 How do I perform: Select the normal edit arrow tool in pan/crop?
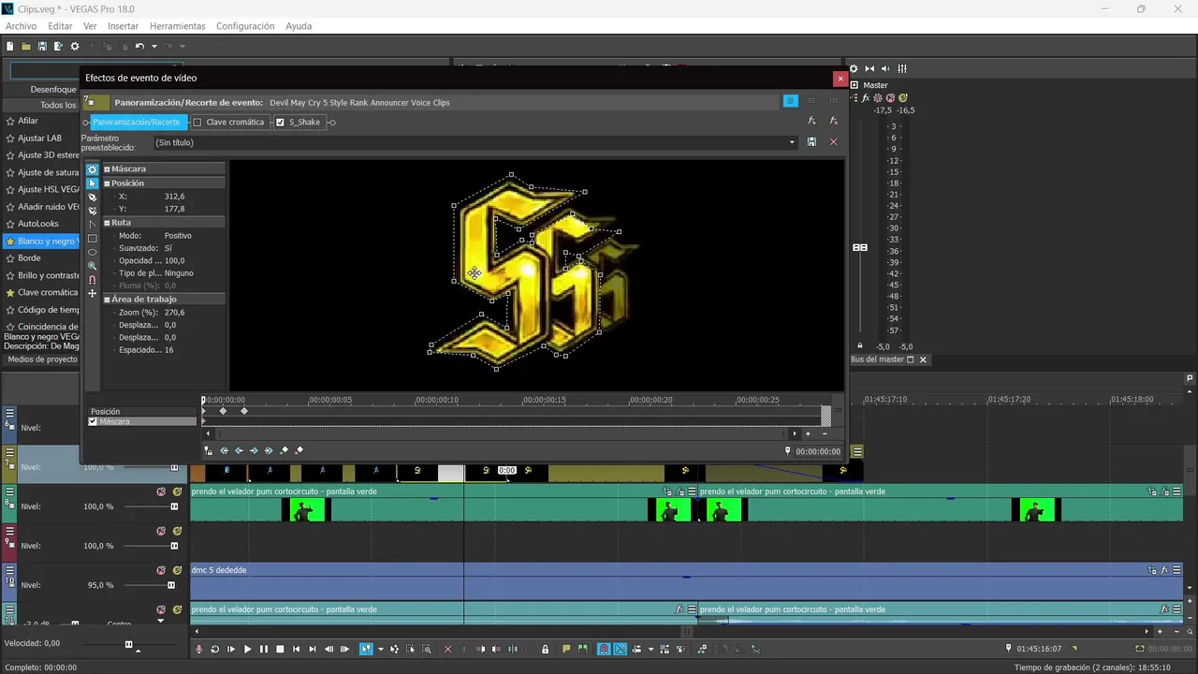click(x=92, y=183)
